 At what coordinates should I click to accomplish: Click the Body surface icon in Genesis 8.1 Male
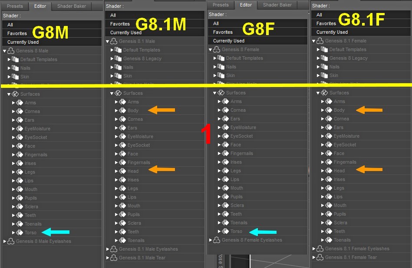coord(122,110)
